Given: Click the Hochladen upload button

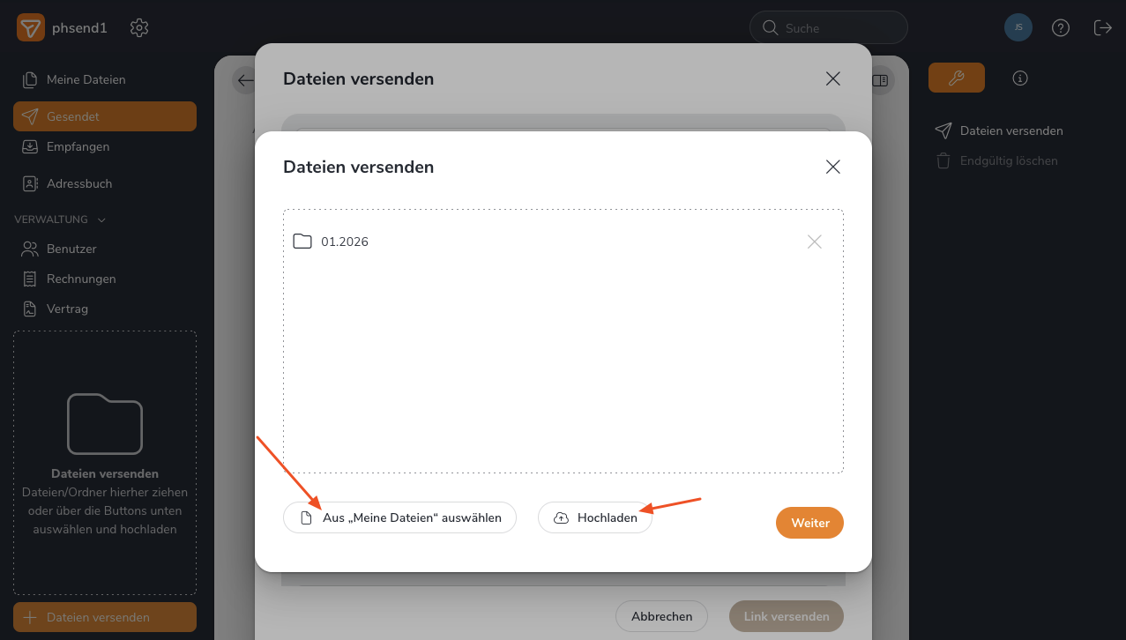Looking at the screenshot, I should pyautogui.click(x=595, y=518).
